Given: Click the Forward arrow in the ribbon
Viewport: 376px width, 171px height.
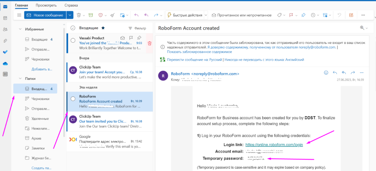Looking at the screenshot, I should 156,15.
